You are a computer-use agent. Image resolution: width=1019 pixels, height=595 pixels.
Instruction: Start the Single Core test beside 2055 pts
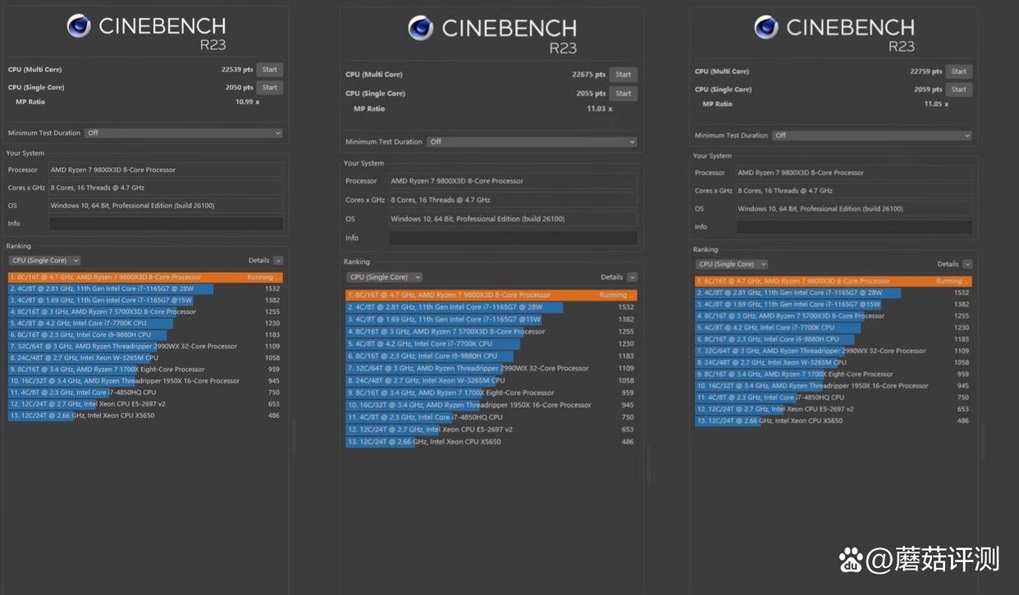[624, 93]
